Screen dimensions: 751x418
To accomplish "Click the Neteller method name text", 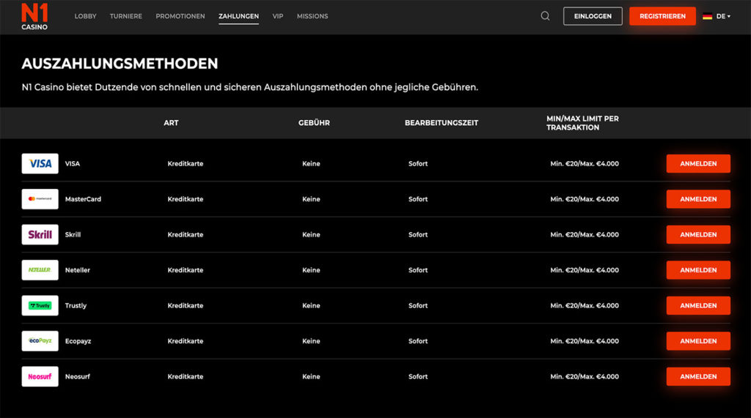I will [78, 269].
